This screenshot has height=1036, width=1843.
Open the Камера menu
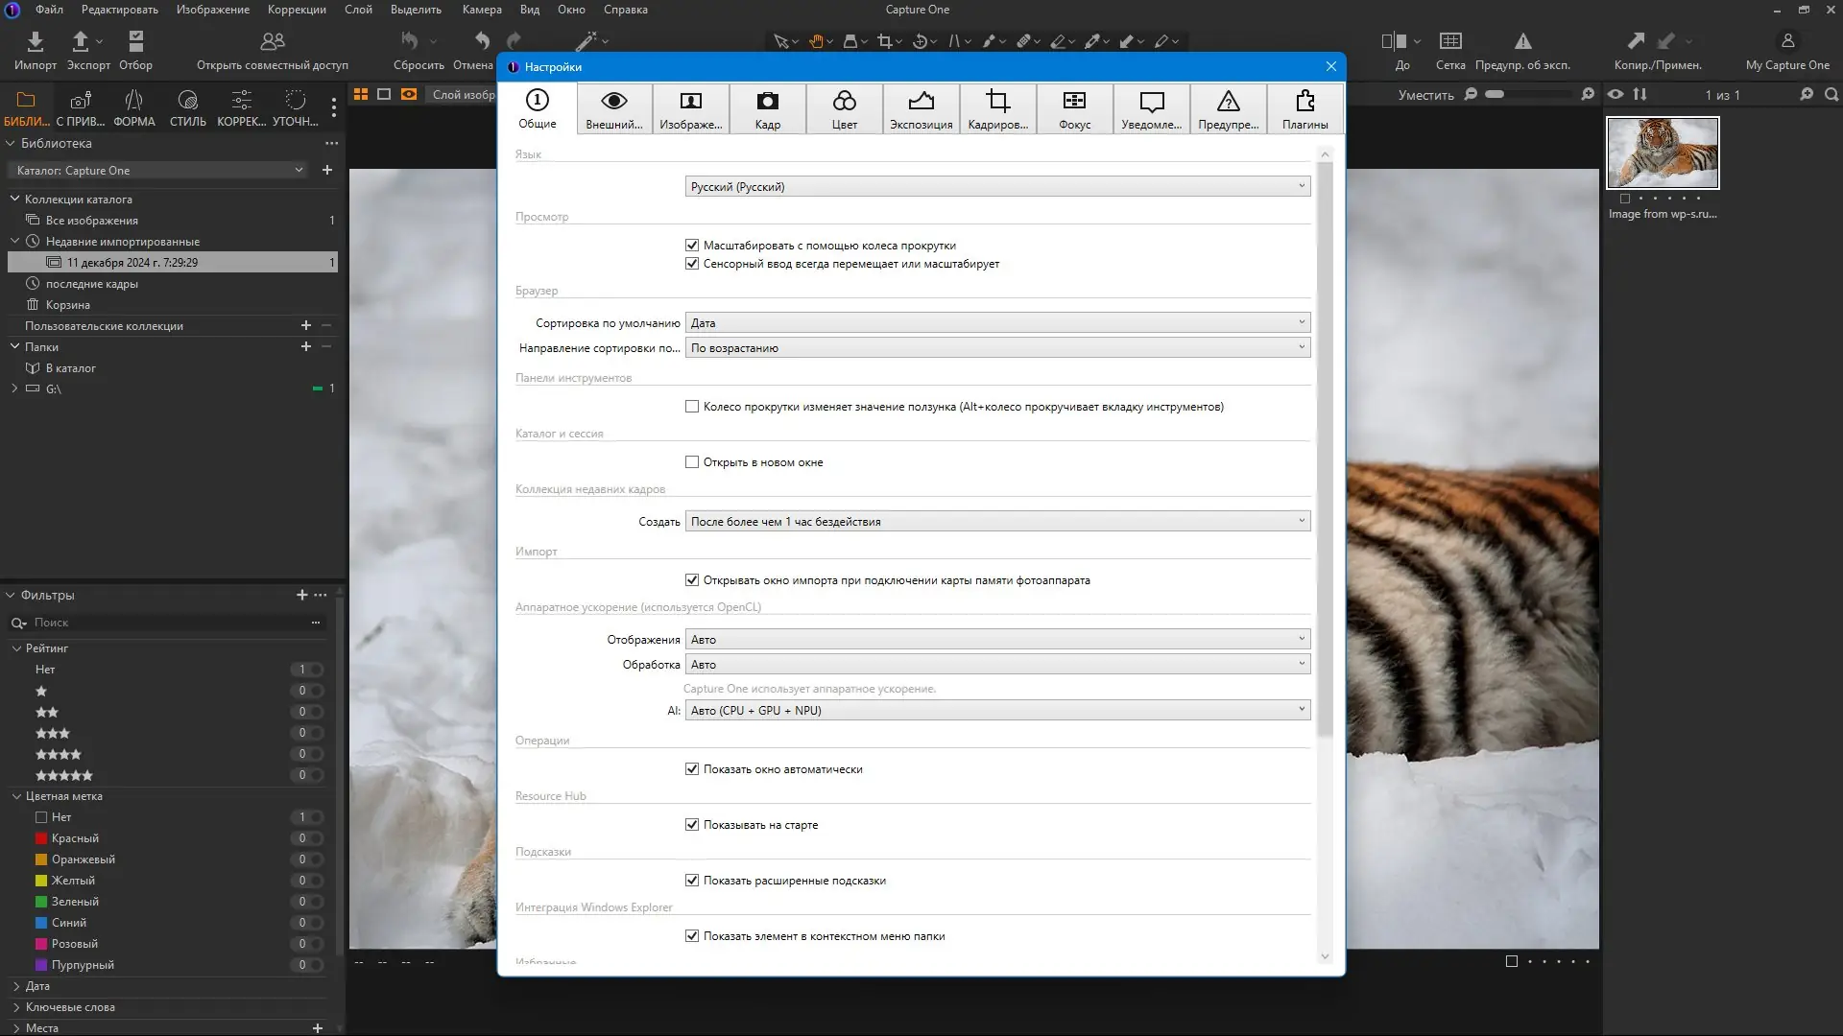click(481, 10)
